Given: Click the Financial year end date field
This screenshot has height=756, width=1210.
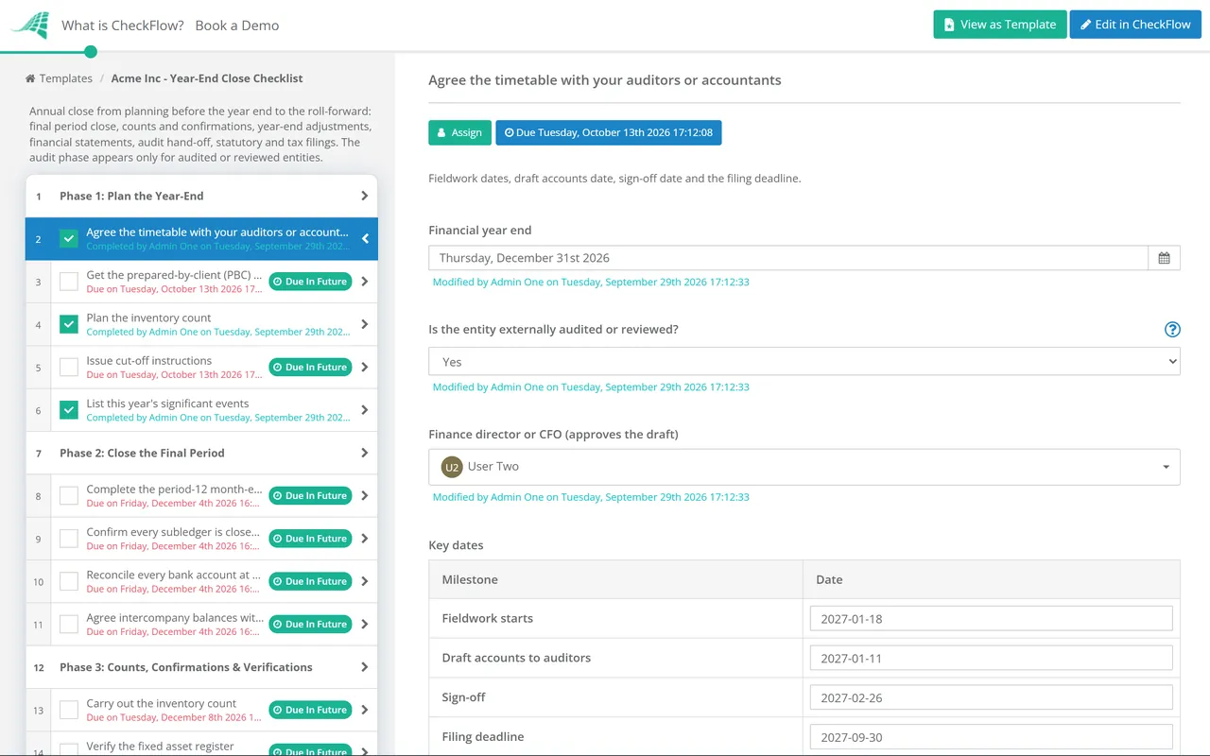Looking at the screenshot, I should tap(788, 258).
